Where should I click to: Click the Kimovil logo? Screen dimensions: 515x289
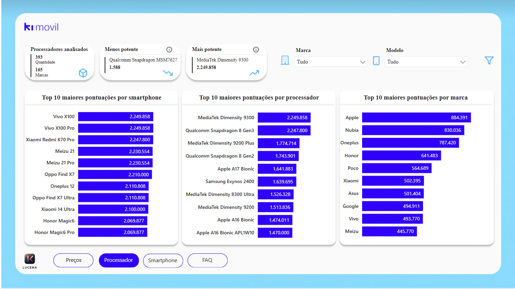[x=41, y=27]
